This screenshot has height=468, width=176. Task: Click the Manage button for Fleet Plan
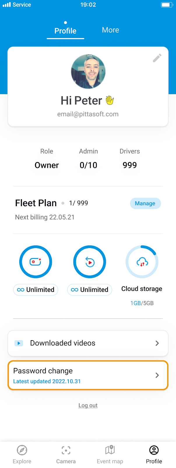pos(145,203)
